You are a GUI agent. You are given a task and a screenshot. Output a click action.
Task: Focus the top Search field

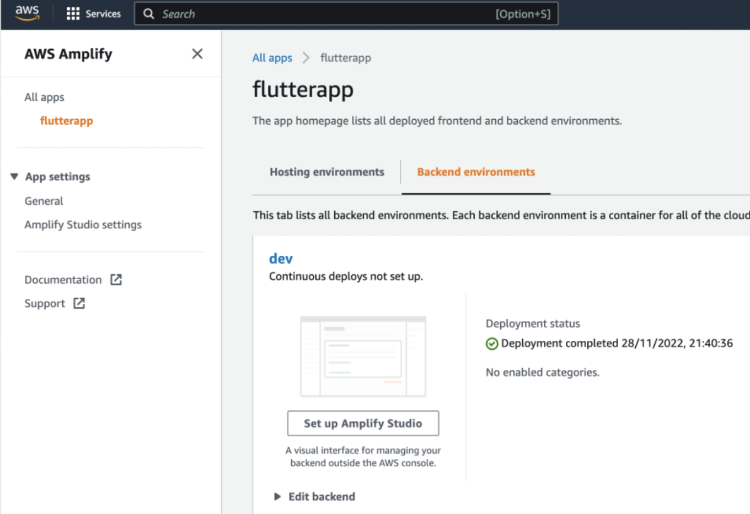click(346, 14)
